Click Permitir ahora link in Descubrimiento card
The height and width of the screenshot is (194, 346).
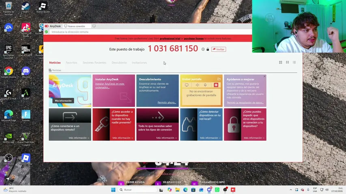point(167,103)
